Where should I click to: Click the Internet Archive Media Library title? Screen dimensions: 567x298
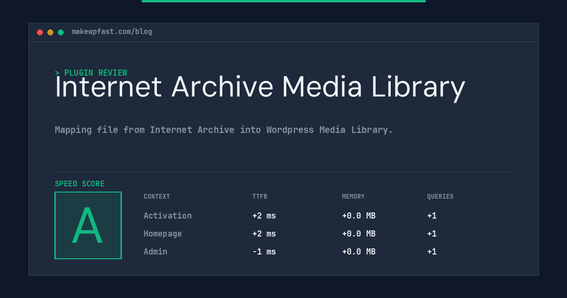click(260, 88)
